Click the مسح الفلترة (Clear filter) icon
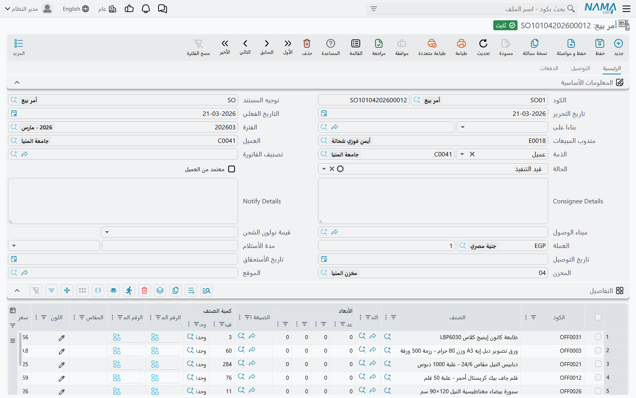The image size is (636, 398). 198,43
